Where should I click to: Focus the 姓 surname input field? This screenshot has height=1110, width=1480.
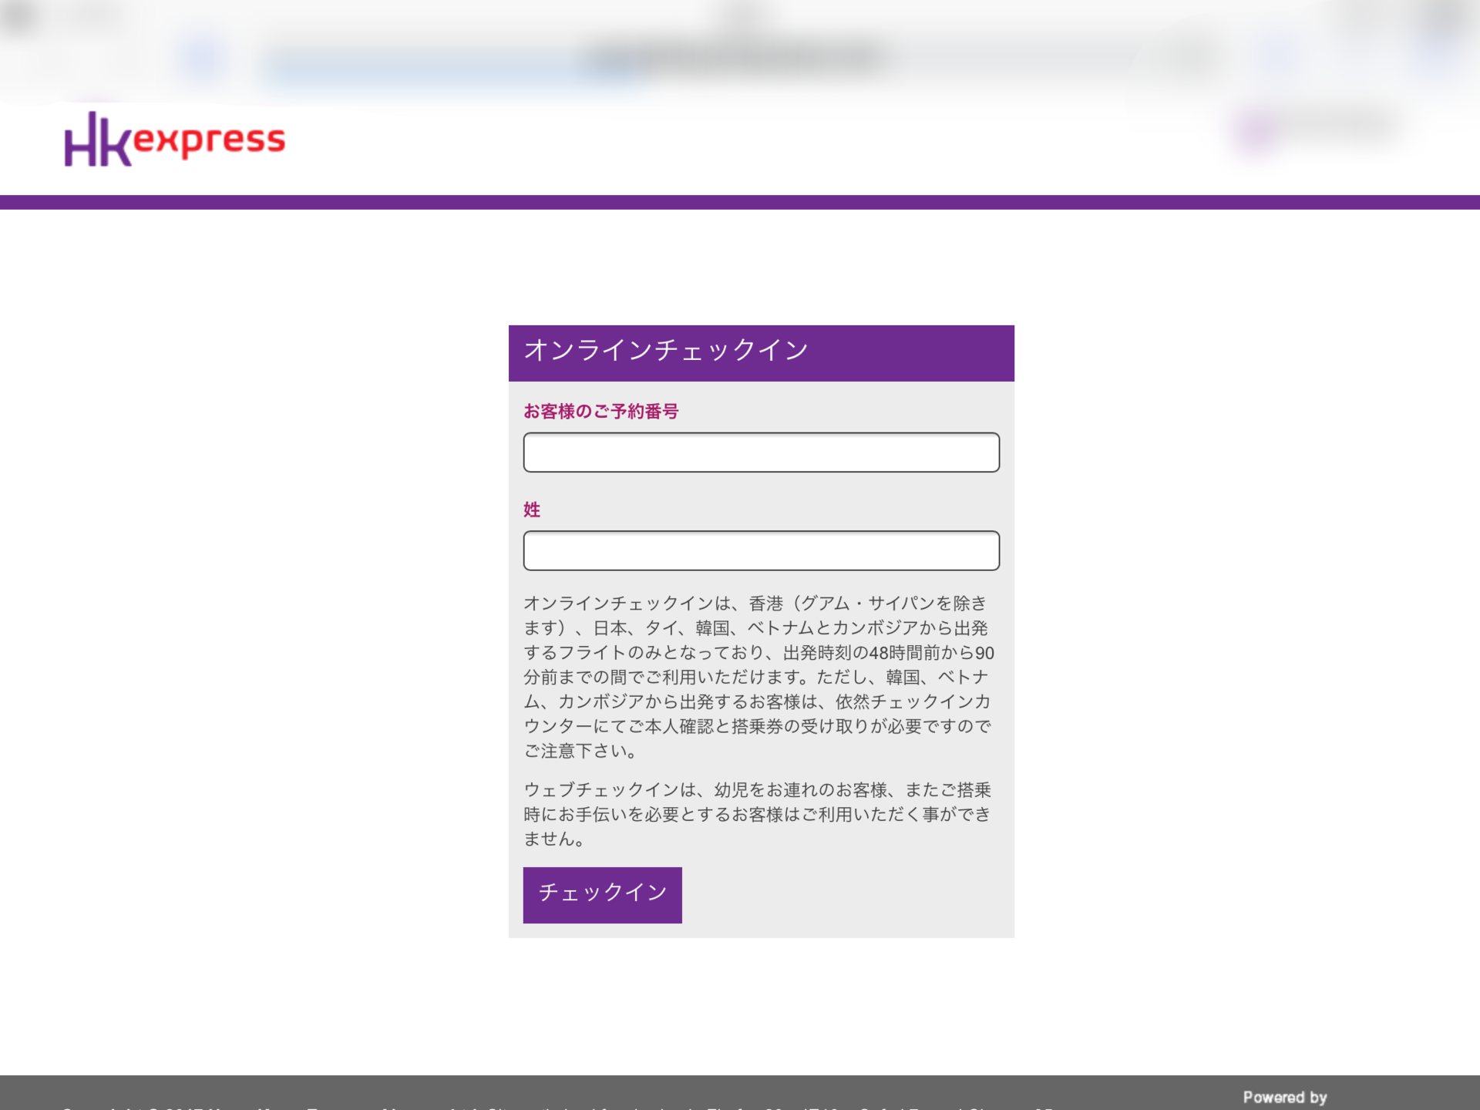coord(761,550)
